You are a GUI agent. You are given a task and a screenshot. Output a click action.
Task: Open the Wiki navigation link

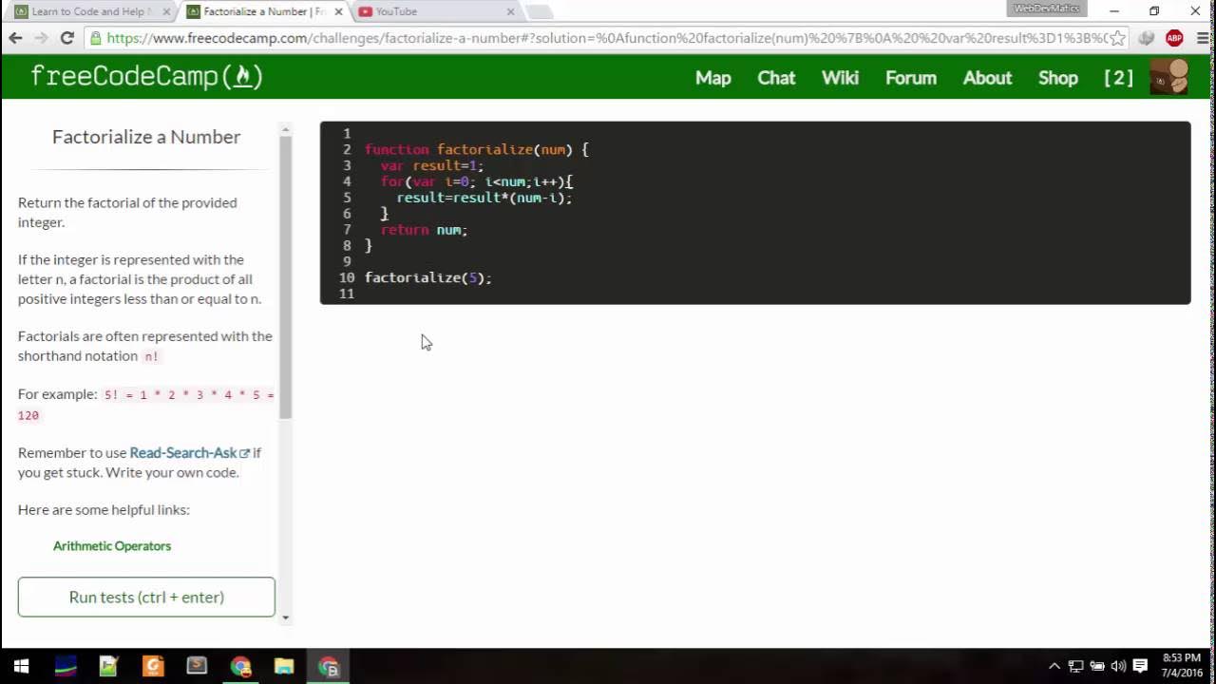[x=840, y=78]
